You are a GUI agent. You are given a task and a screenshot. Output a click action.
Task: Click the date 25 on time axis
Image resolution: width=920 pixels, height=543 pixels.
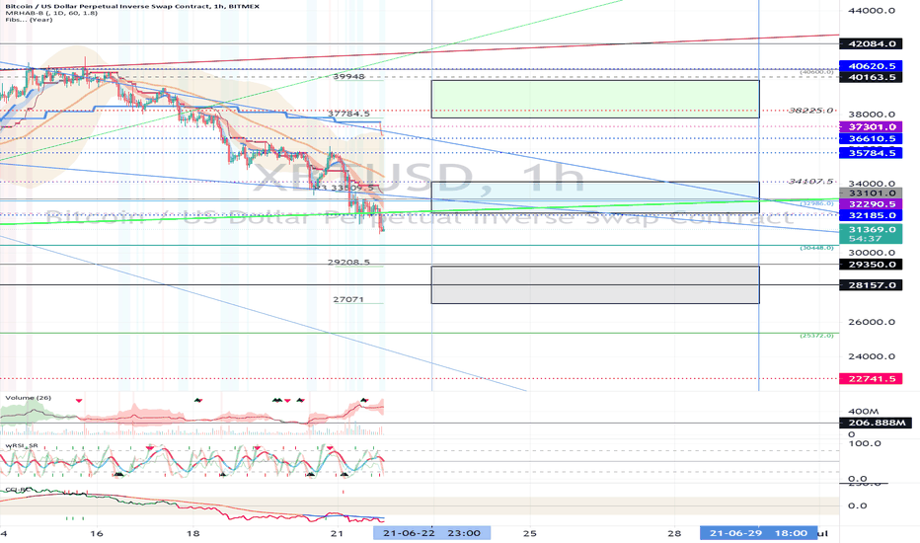[x=530, y=533]
